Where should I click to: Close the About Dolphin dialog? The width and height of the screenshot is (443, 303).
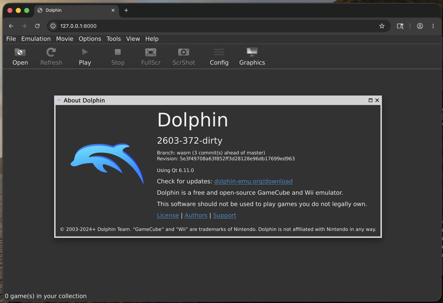point(377,101)
